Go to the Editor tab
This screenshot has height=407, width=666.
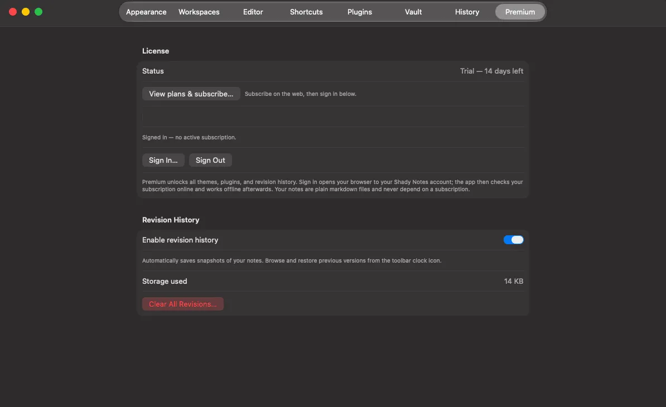point(253,12)
